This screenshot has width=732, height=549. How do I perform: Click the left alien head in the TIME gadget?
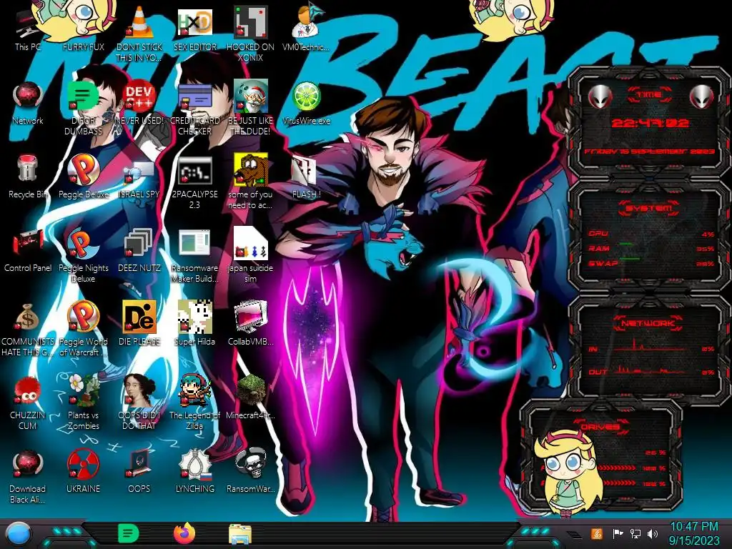(x=600, y=97)
